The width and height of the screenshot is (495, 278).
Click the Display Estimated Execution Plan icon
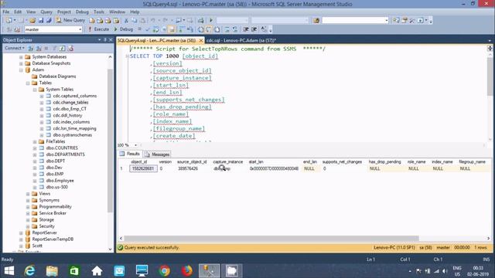pos(155,29)
